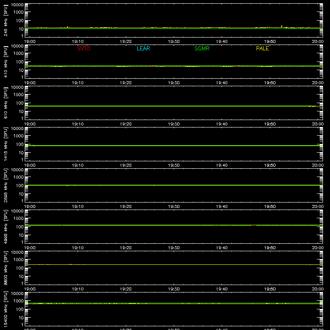Click 19:30 under the 1415 MHz plot

[174, 165]
